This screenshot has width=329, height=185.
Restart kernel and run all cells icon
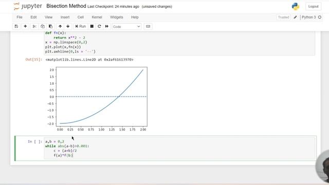[x=107, y=26]
